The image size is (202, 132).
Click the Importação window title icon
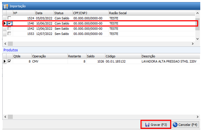pyautogui.click(x=6, y=6)
